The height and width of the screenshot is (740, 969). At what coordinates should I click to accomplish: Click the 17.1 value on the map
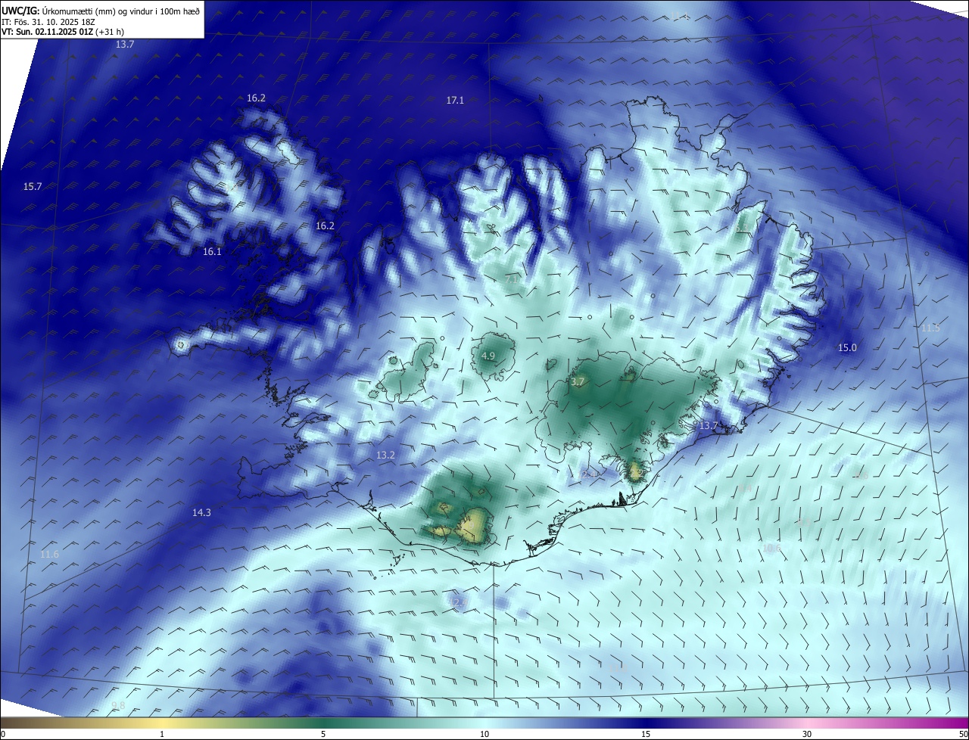455,100
